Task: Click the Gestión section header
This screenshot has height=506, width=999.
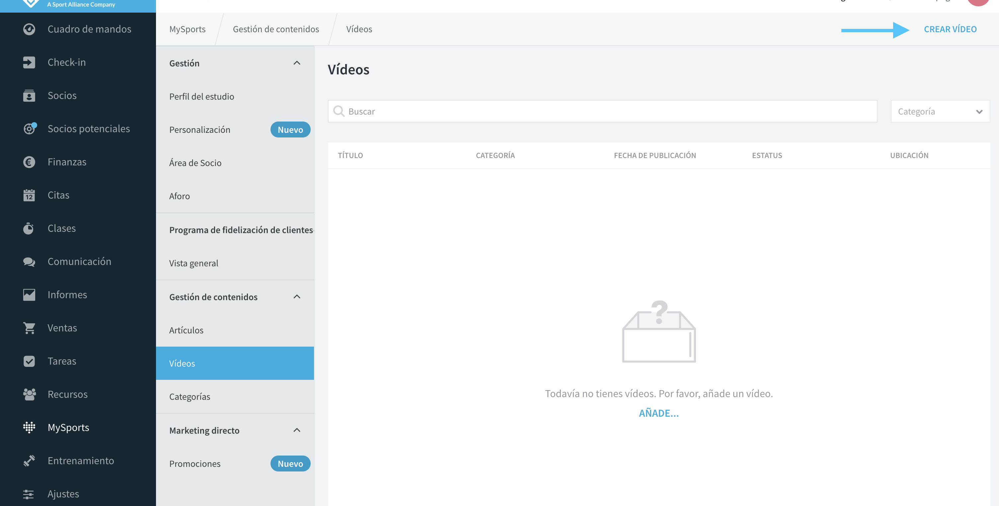Action: 235,63
